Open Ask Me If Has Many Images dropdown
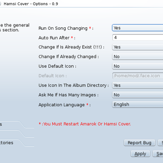Viewport: 163px width, 163px height. coord(137,95)
